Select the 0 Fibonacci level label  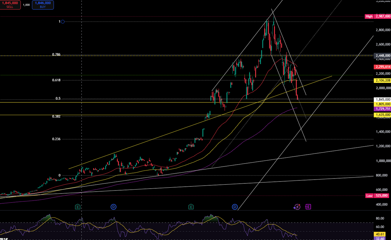pos(60,175)
